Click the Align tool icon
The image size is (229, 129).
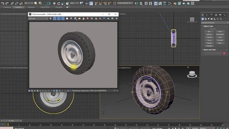click(141, 3)
